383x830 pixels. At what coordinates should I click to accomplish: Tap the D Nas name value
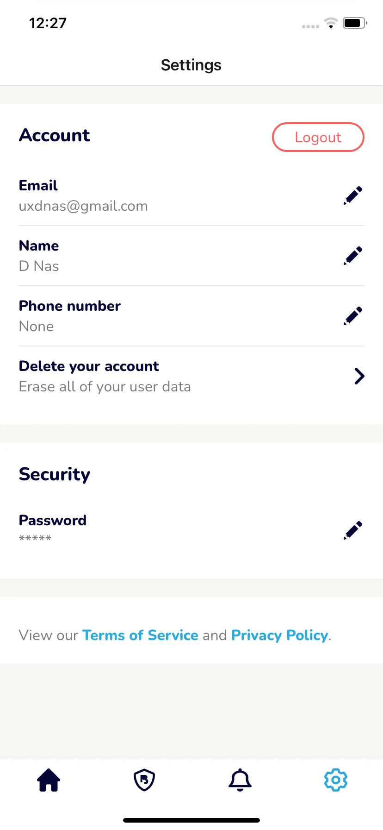coord(39,266)
